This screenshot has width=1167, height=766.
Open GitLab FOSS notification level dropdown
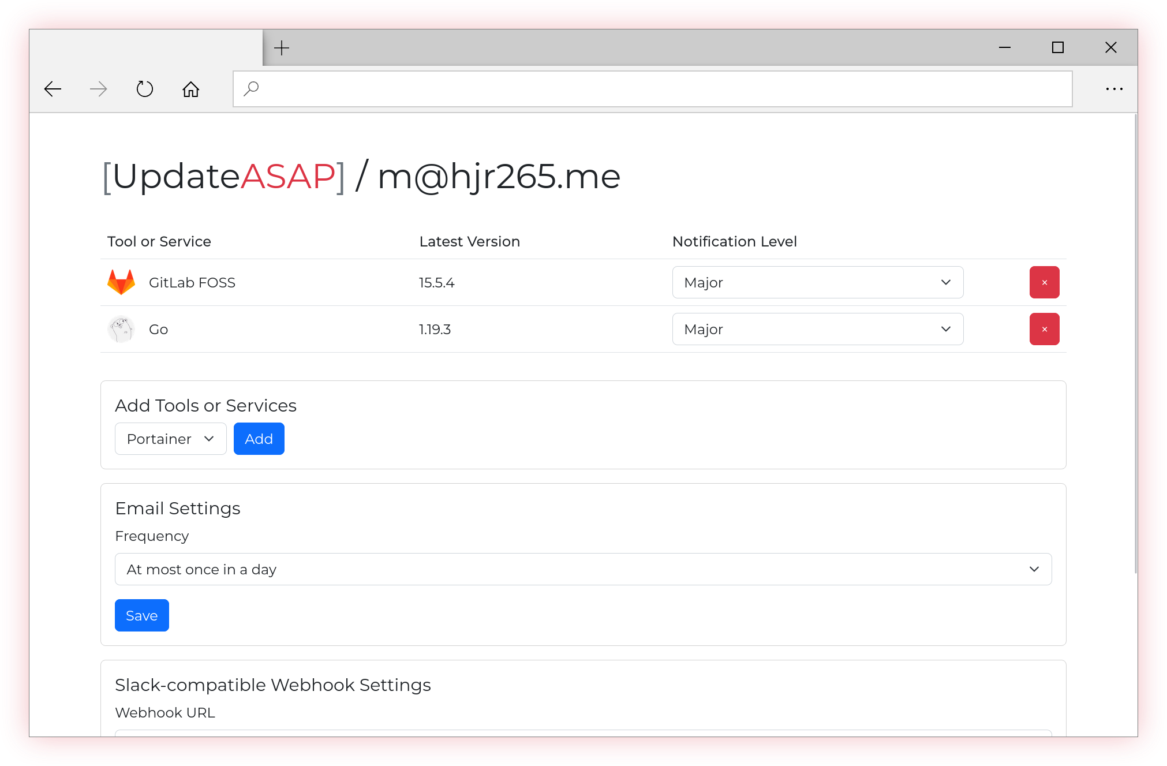pos(817,282)
